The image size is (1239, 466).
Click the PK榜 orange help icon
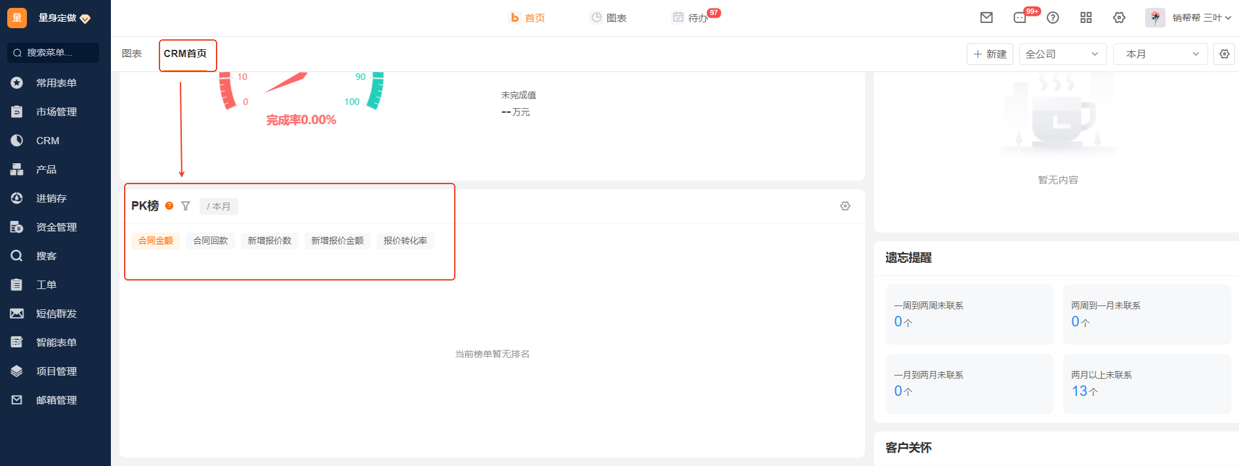[x=169, y=206]
